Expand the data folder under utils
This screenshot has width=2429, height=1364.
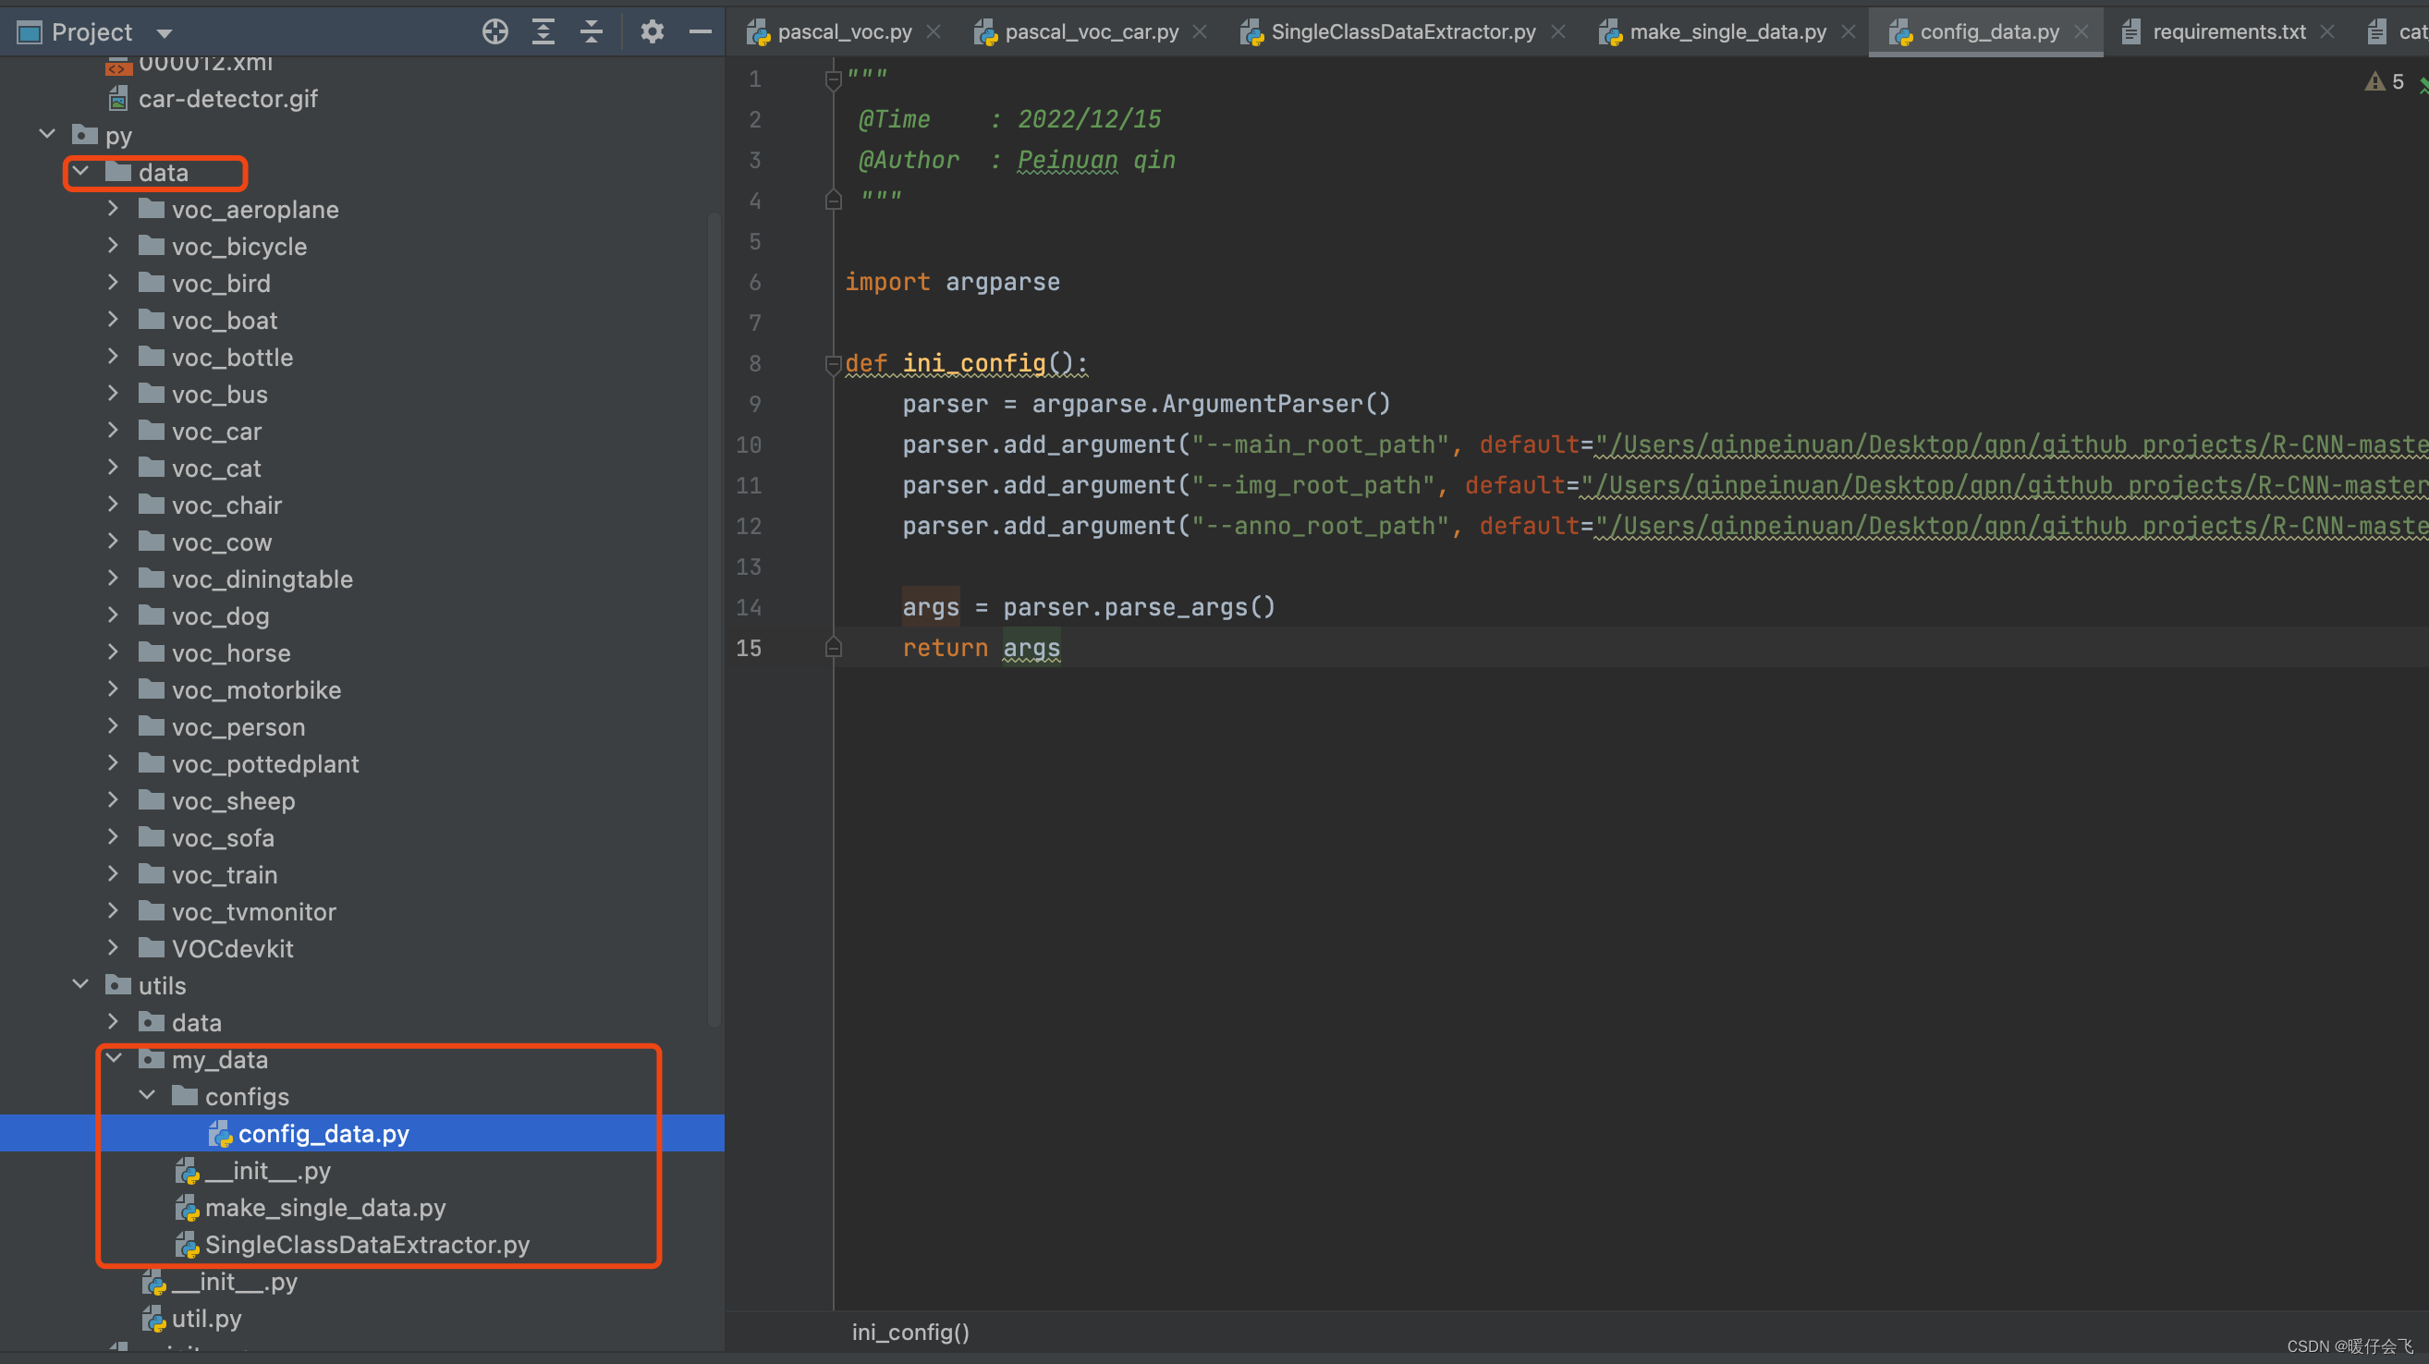tap(114, 1021)
